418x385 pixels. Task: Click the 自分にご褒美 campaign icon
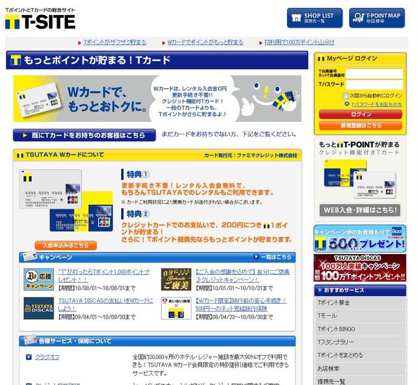(176, 279)
